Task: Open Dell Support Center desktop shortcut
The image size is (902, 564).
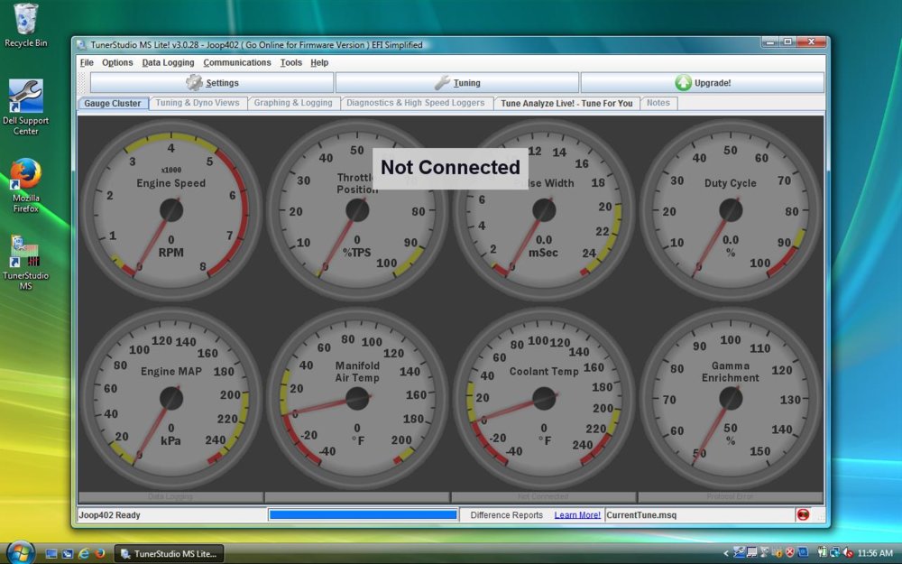Action: coord(26,97)
